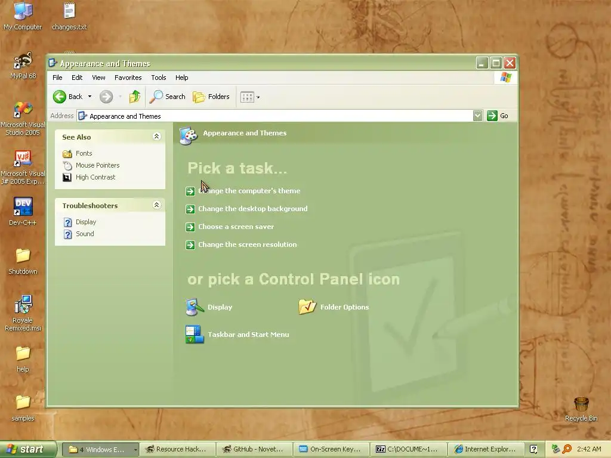Switch to Internet Explorer taskbar button
Viewport: 611px width, 458px height.
pos(486,450)
